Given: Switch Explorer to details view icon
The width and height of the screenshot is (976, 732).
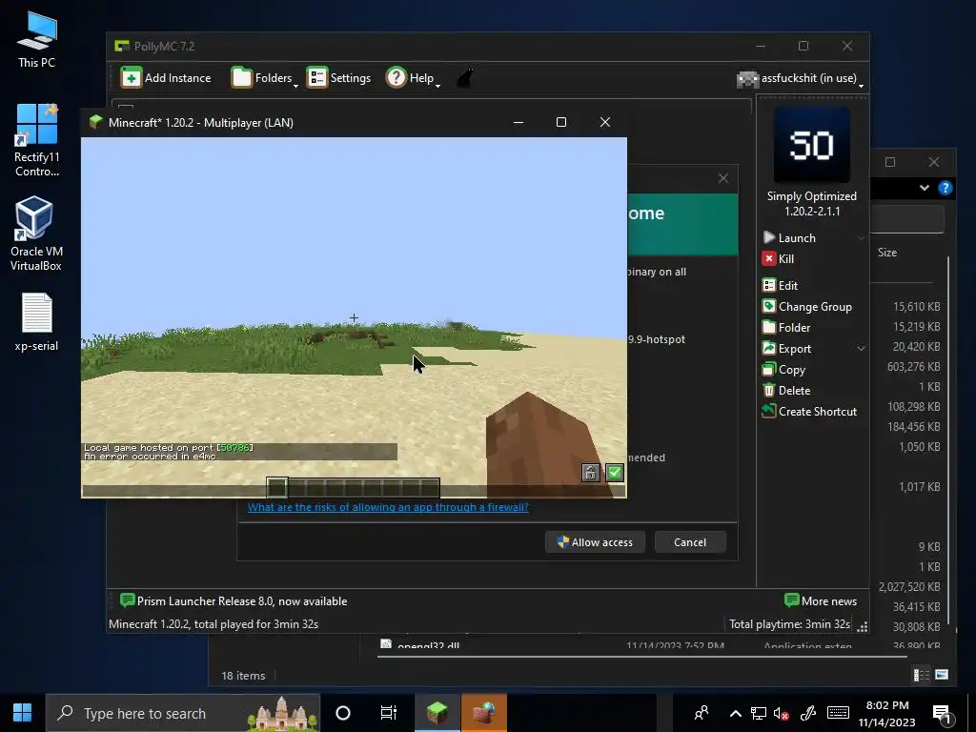Looking at the screenshot, I should click(922, 675).
